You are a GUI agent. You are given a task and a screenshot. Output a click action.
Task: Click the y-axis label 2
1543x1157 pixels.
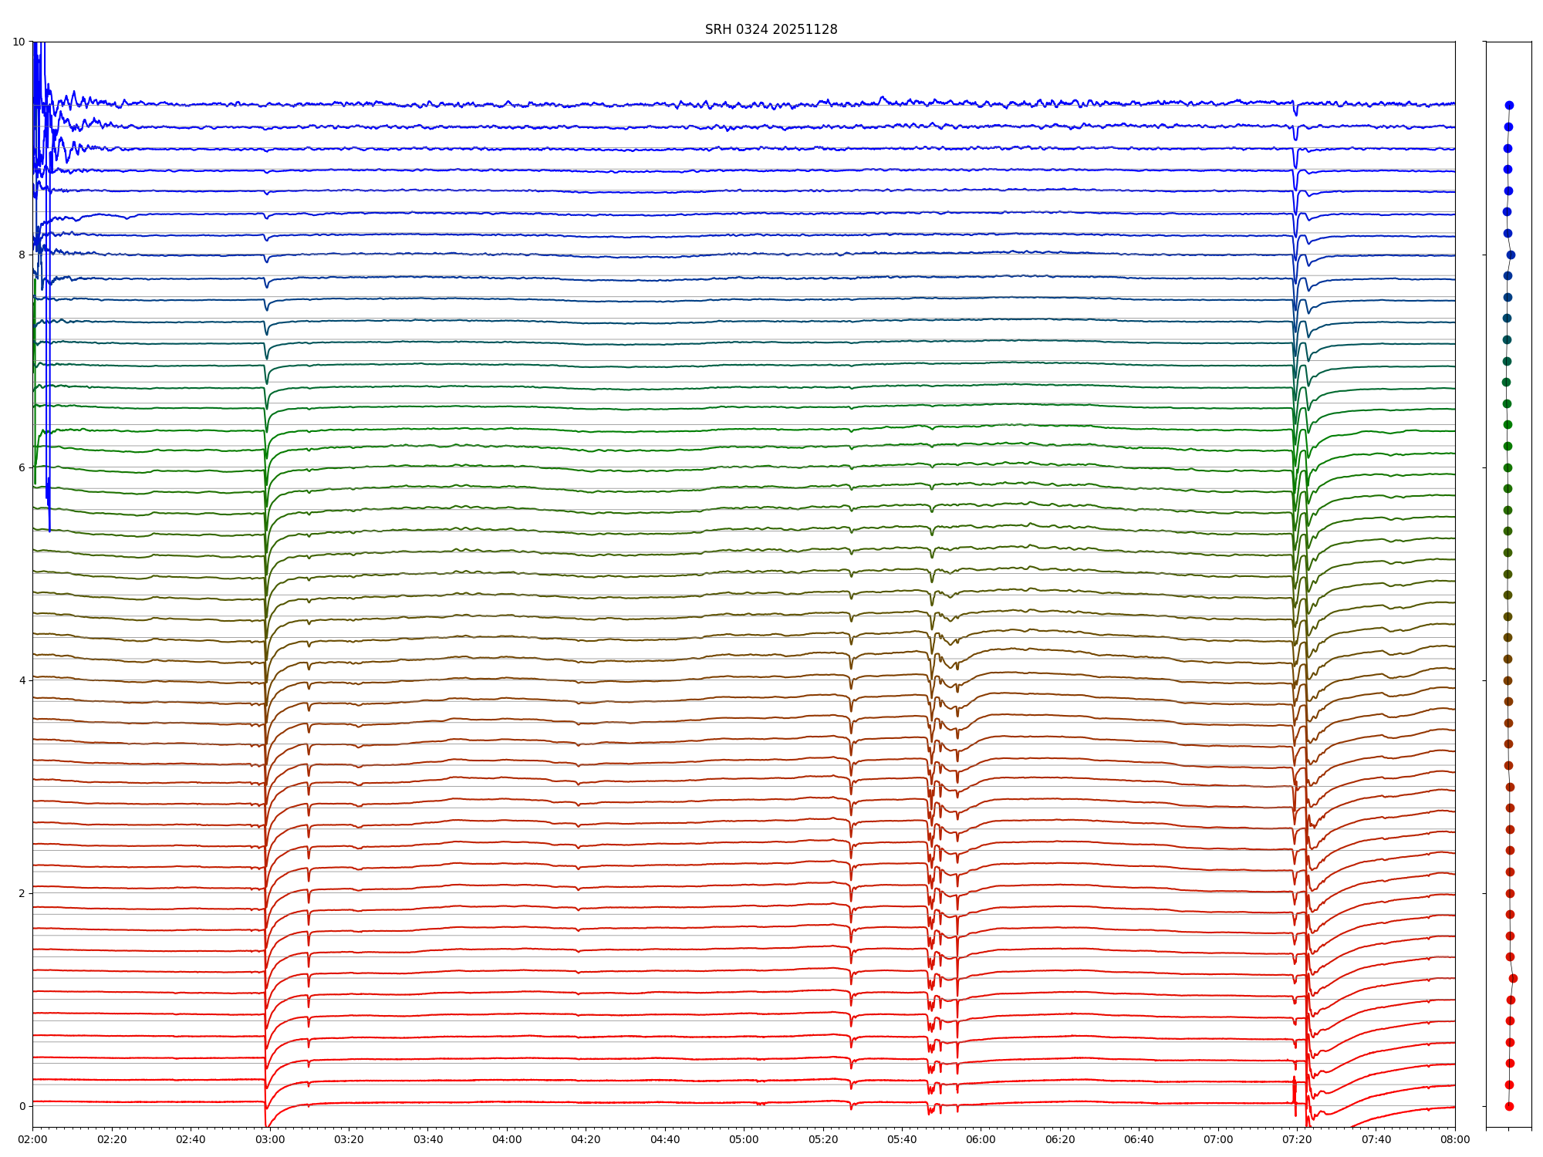[22, 893]
